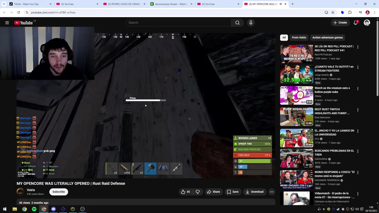Viewport: 379px width, 213px height.
Task: Click the Share button
Action: pyautogui.click(x=213, y=192)
